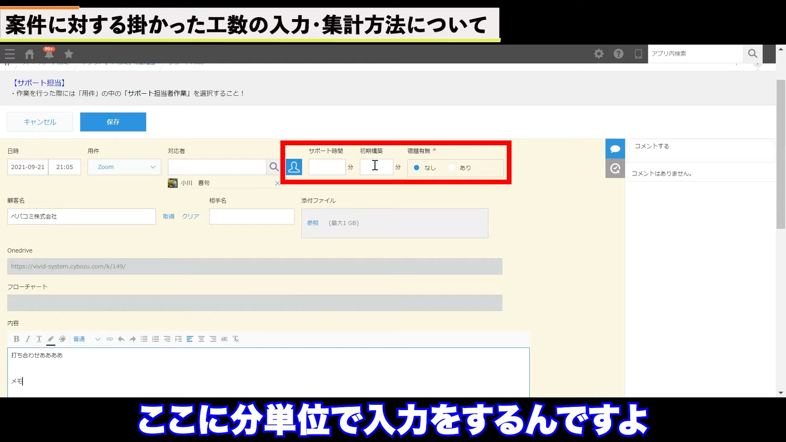
Task: Center align text in the content editor
Action: tap(201, 339)
